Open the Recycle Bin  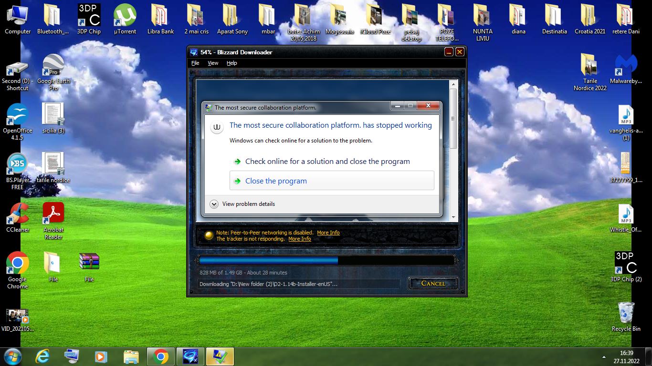[x=626, y=314]
